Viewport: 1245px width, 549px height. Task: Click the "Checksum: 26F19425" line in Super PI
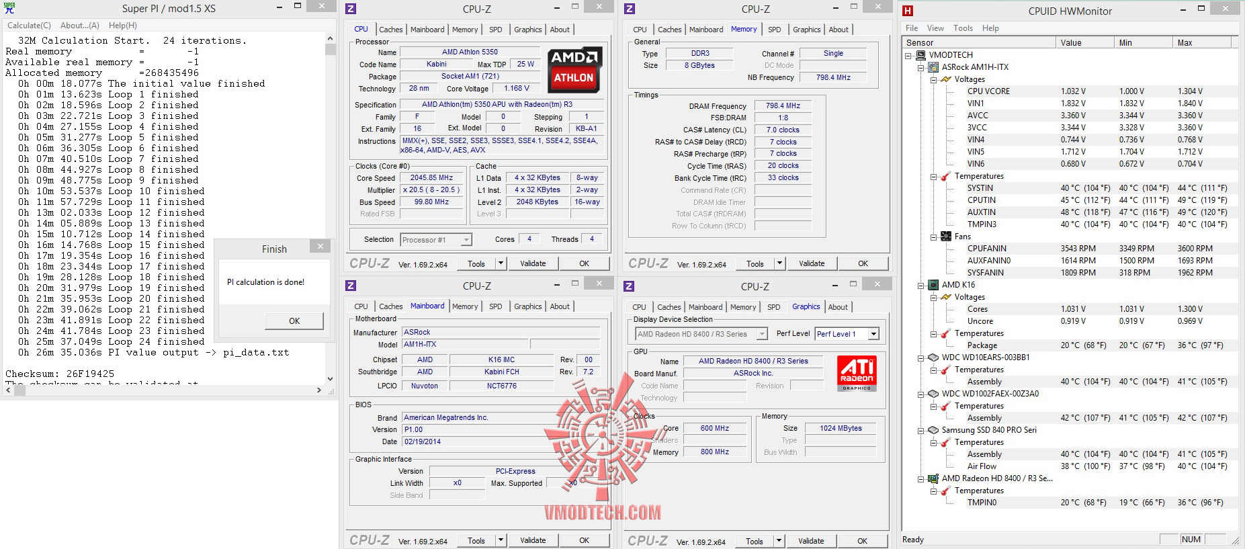click(x=60, y=374)
